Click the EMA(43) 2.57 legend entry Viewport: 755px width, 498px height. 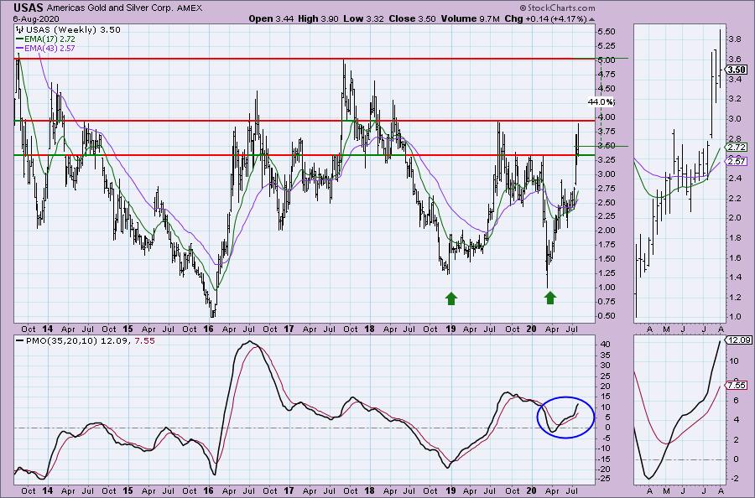point(46,48)
